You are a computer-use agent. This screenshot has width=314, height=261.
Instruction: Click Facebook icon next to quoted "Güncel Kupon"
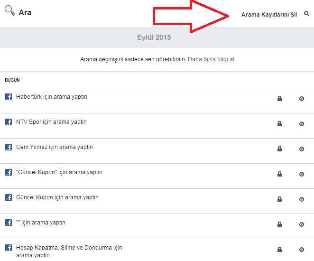tap(9, 172)
